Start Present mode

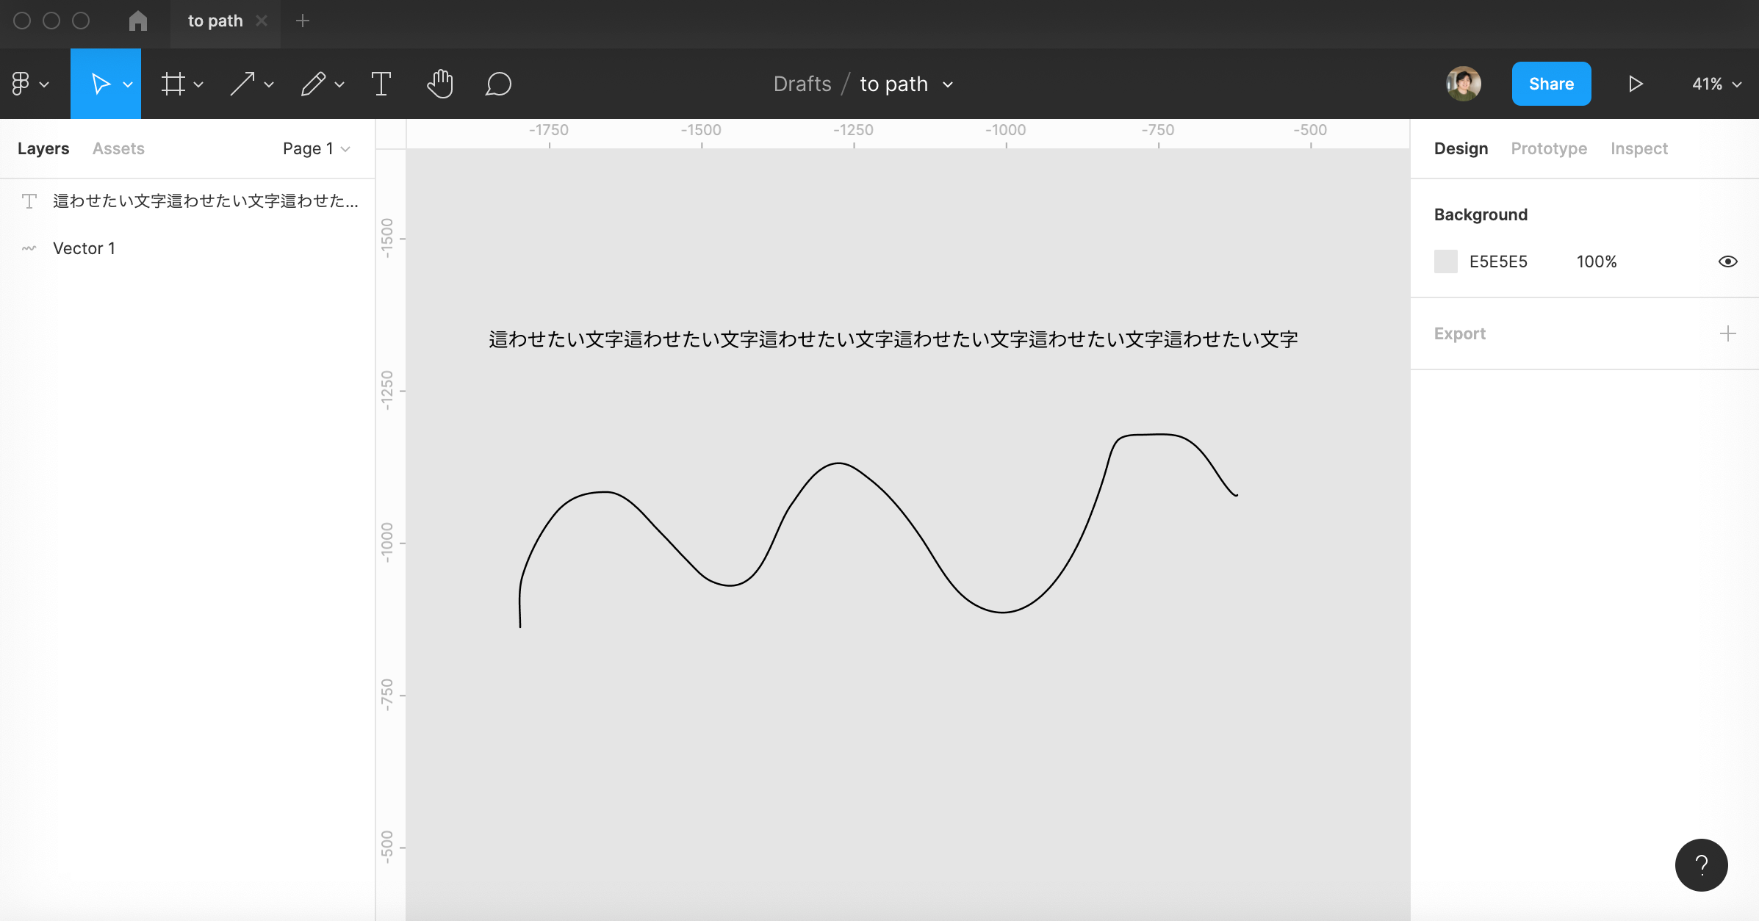point(1635,83)
